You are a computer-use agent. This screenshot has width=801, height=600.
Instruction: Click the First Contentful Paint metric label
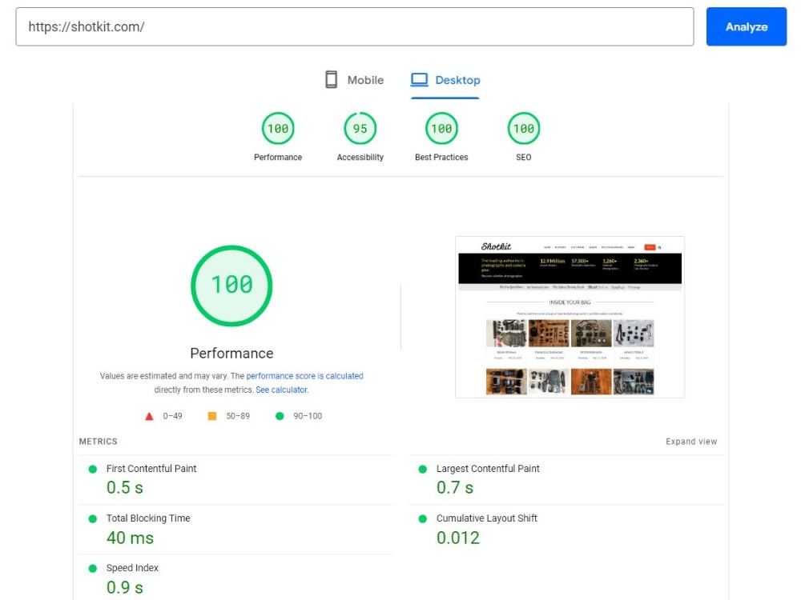(x=151, y=468)
